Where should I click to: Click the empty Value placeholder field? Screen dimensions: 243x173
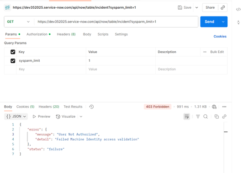pyautogui.click(x=121, y=69)
